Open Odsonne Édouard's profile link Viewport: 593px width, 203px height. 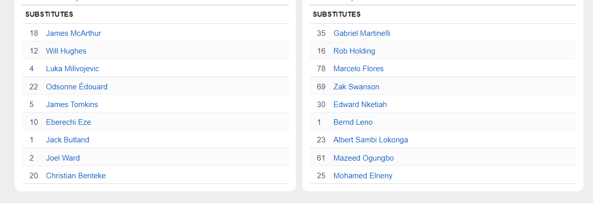tap(76, 87)
